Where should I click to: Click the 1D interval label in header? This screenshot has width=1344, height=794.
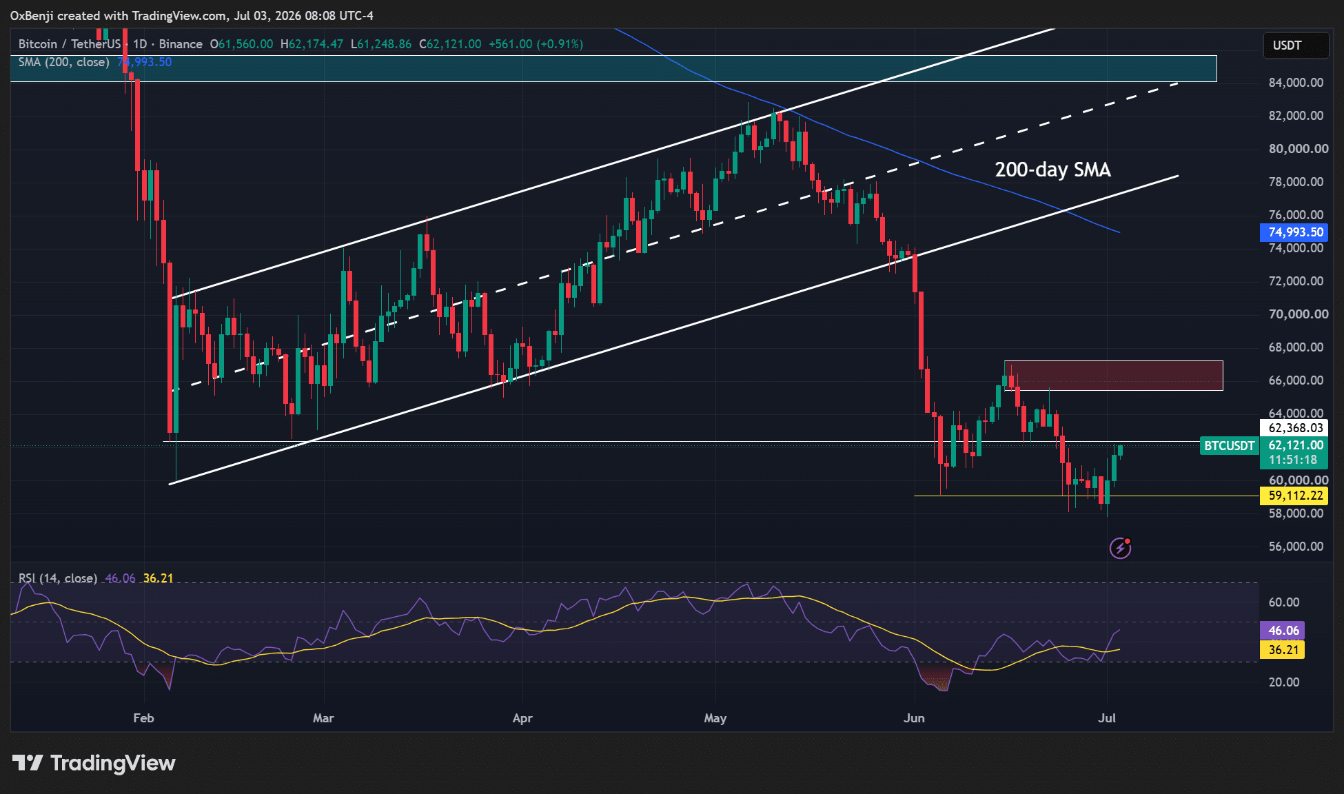140,44
